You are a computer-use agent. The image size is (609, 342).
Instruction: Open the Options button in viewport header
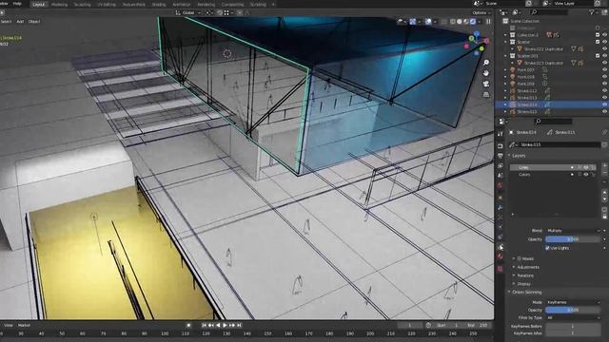pos(481,12)
